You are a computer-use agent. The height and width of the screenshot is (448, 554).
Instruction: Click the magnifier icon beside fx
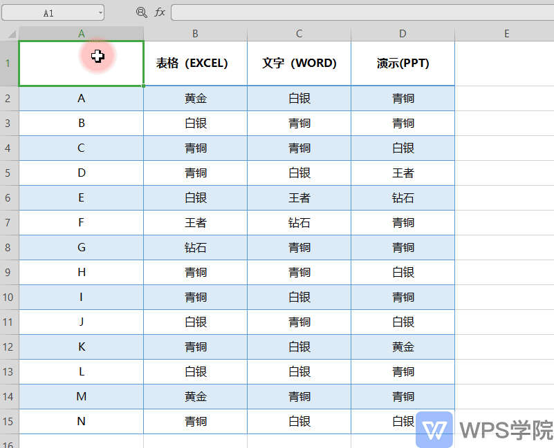(141, 12)
